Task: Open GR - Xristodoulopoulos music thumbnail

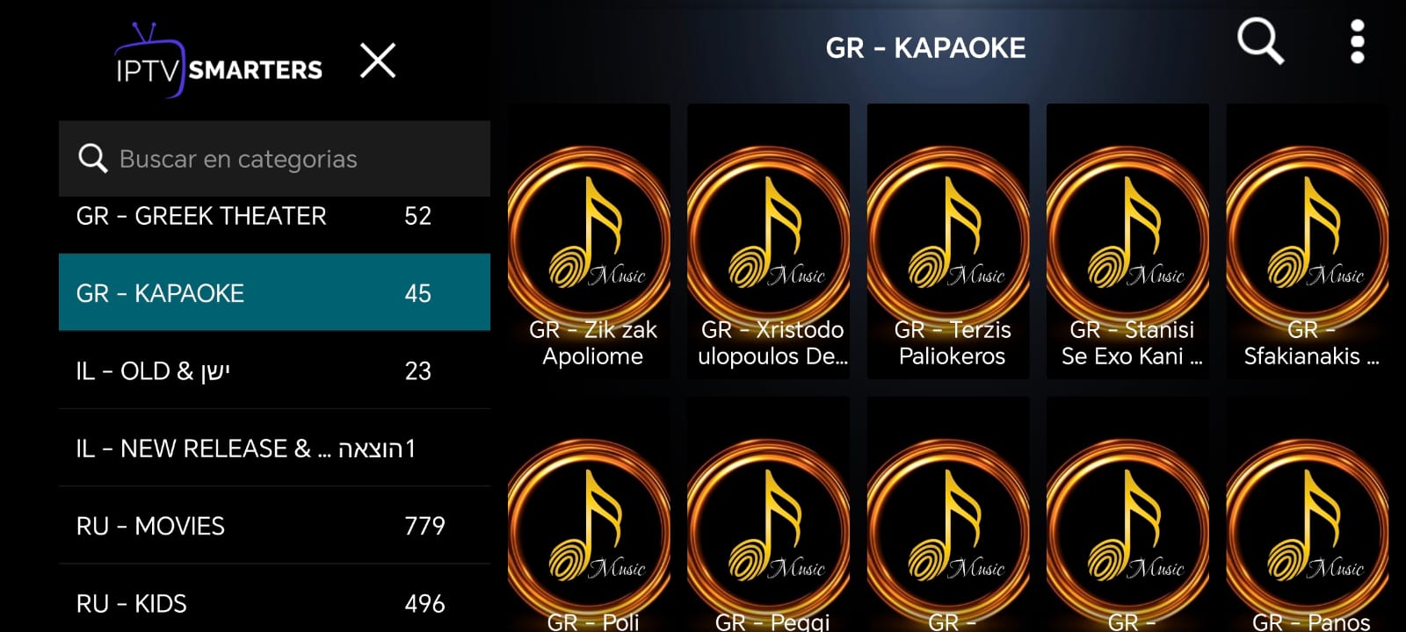Action: tap(768, 241)
